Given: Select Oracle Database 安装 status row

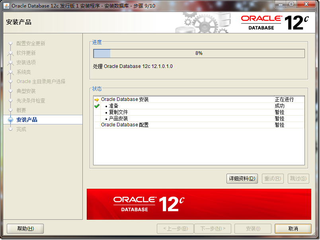Looking at the screenshot, I should pyautogui.click(x=199, y=99).
